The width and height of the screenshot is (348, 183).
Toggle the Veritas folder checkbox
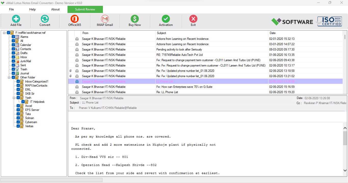point(18,126)
